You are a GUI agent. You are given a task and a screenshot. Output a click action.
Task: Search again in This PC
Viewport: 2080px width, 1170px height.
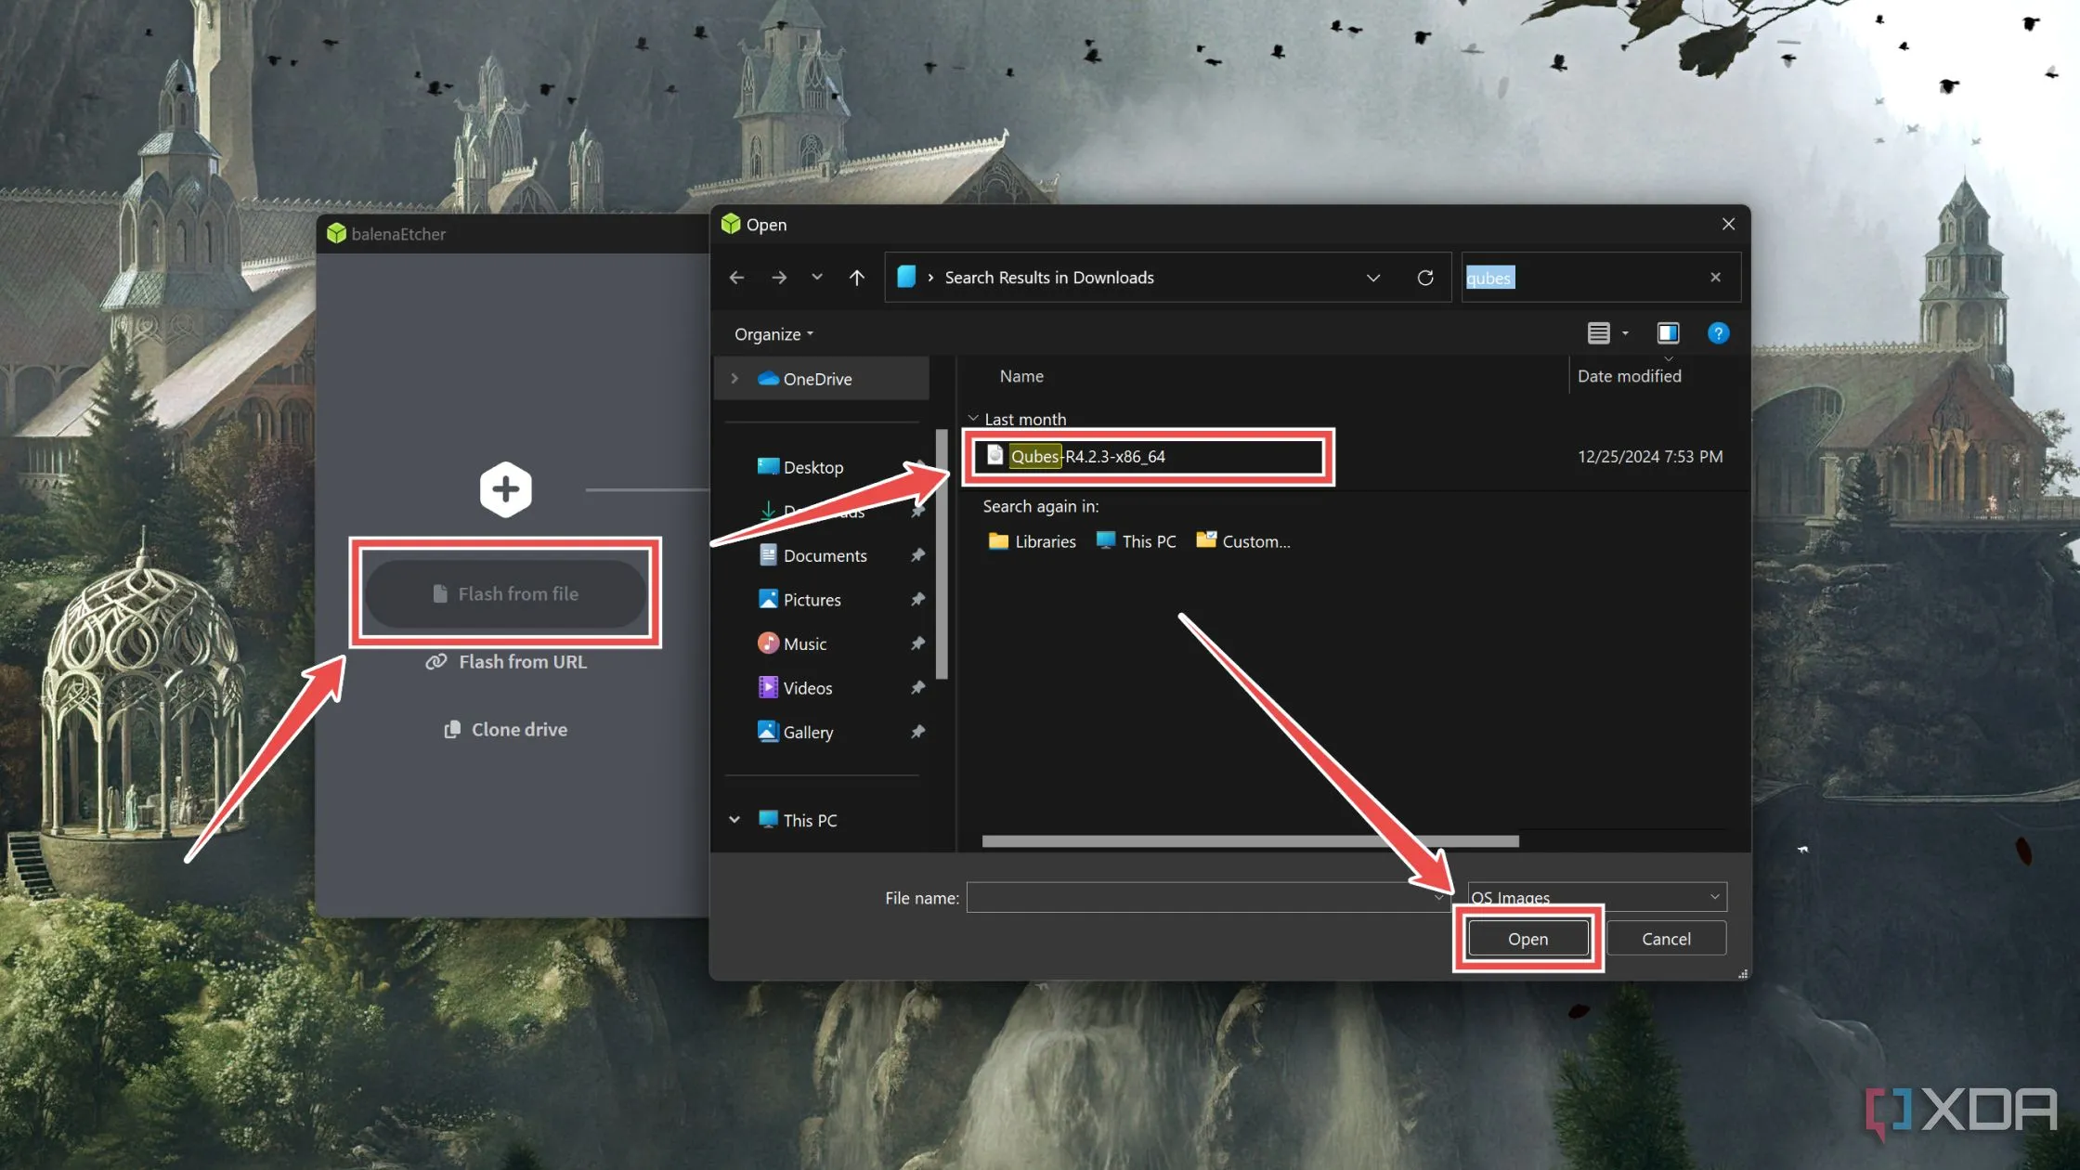pyautogui.click(x=1136, y=541)
